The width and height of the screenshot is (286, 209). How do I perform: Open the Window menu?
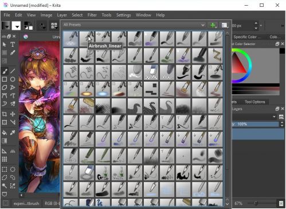pos(143,15)
